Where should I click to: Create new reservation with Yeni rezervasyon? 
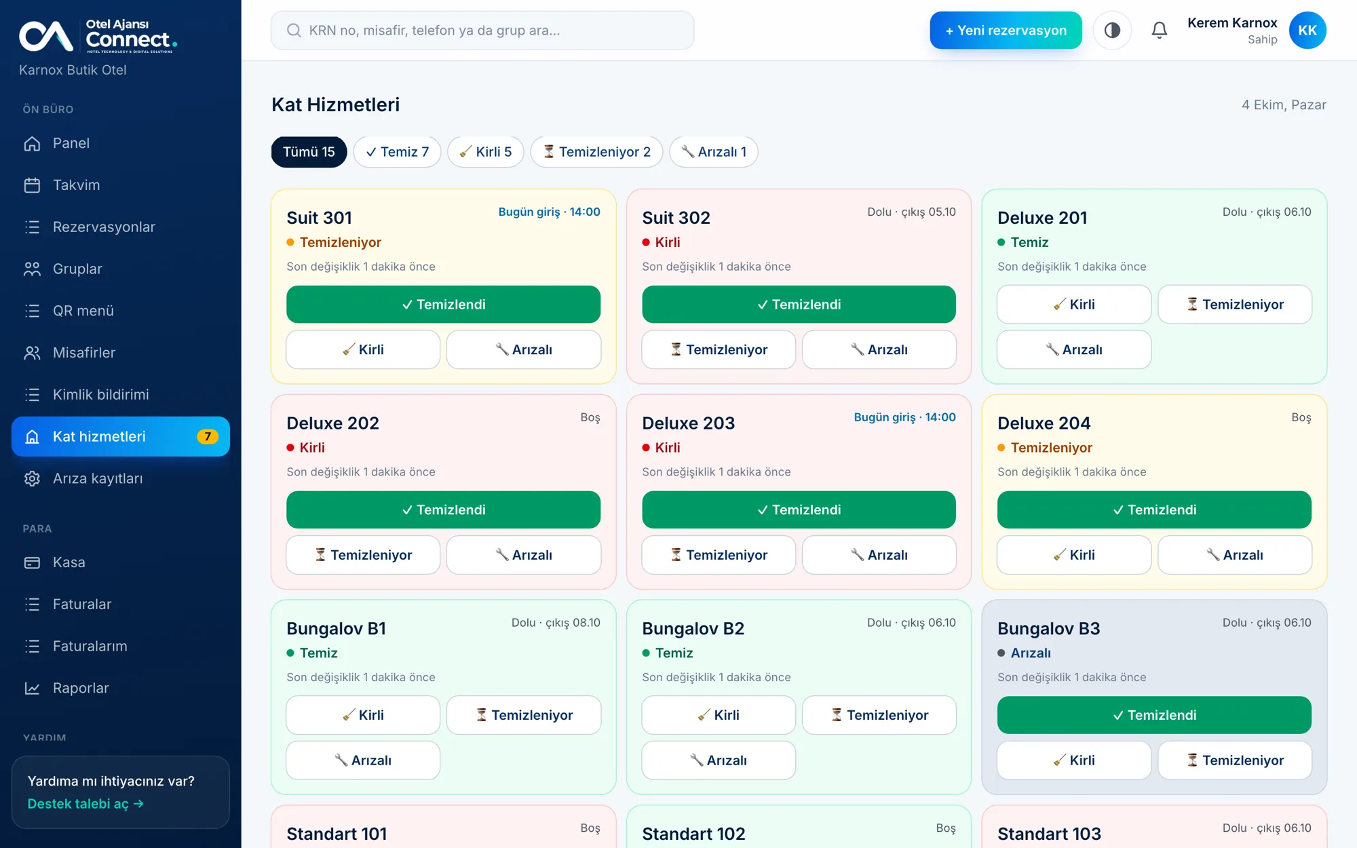(1006, 31)
